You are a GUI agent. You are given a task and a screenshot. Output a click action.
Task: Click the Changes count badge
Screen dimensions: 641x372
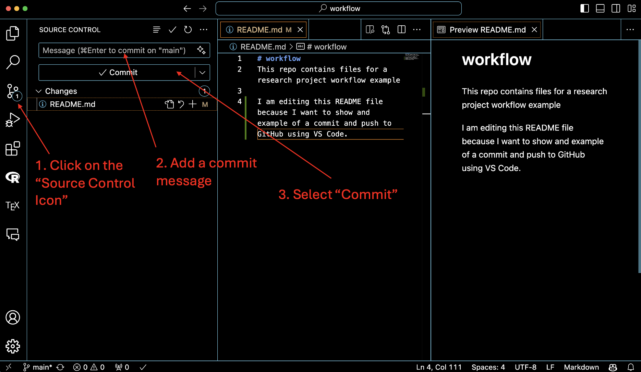[x=204, y=91]
